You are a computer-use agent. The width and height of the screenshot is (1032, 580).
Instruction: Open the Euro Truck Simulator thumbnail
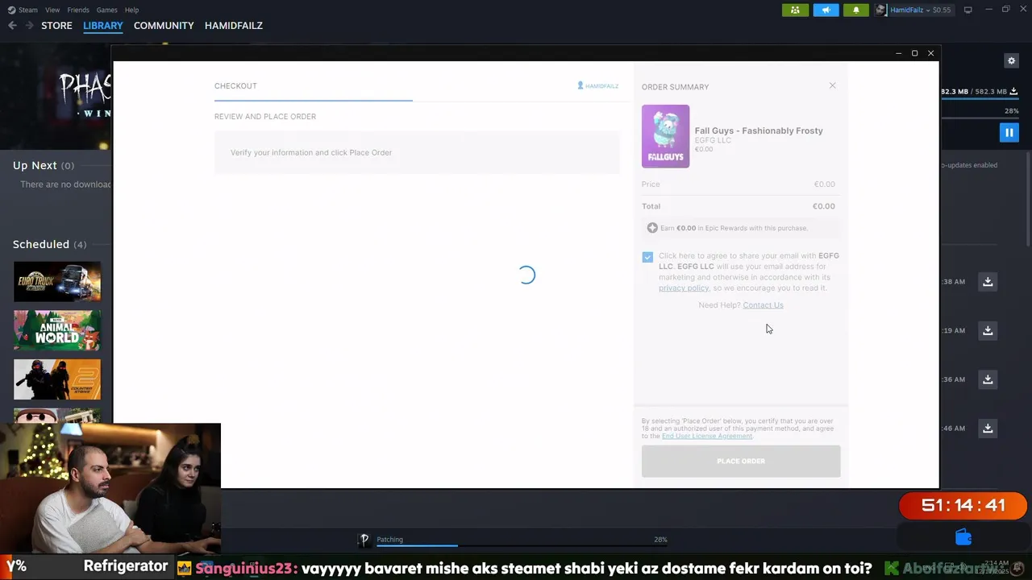point(57,282)
